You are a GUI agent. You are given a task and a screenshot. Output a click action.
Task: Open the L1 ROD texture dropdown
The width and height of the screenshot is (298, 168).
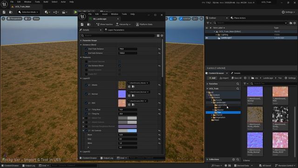click(x=137, y=101)
